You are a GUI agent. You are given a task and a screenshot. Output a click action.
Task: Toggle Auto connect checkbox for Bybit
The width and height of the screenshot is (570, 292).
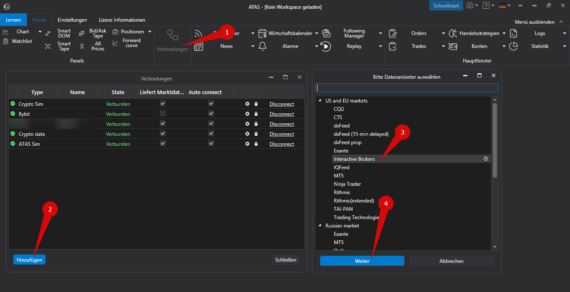[x=211, y=113]
